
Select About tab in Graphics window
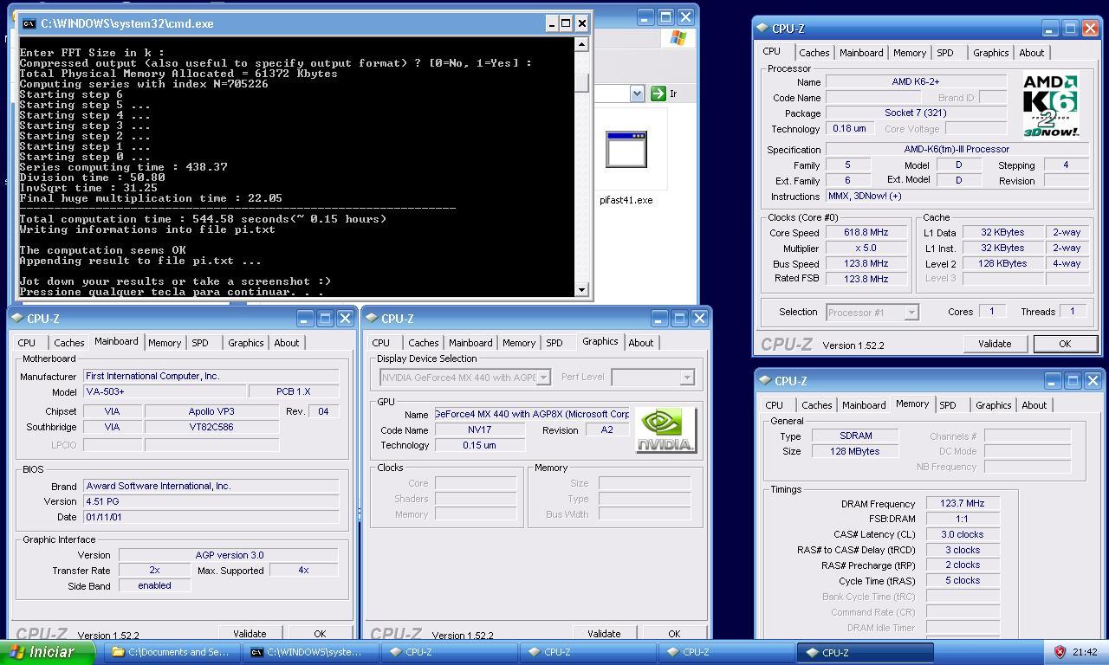pyautogui.click(x=641, y=343)
